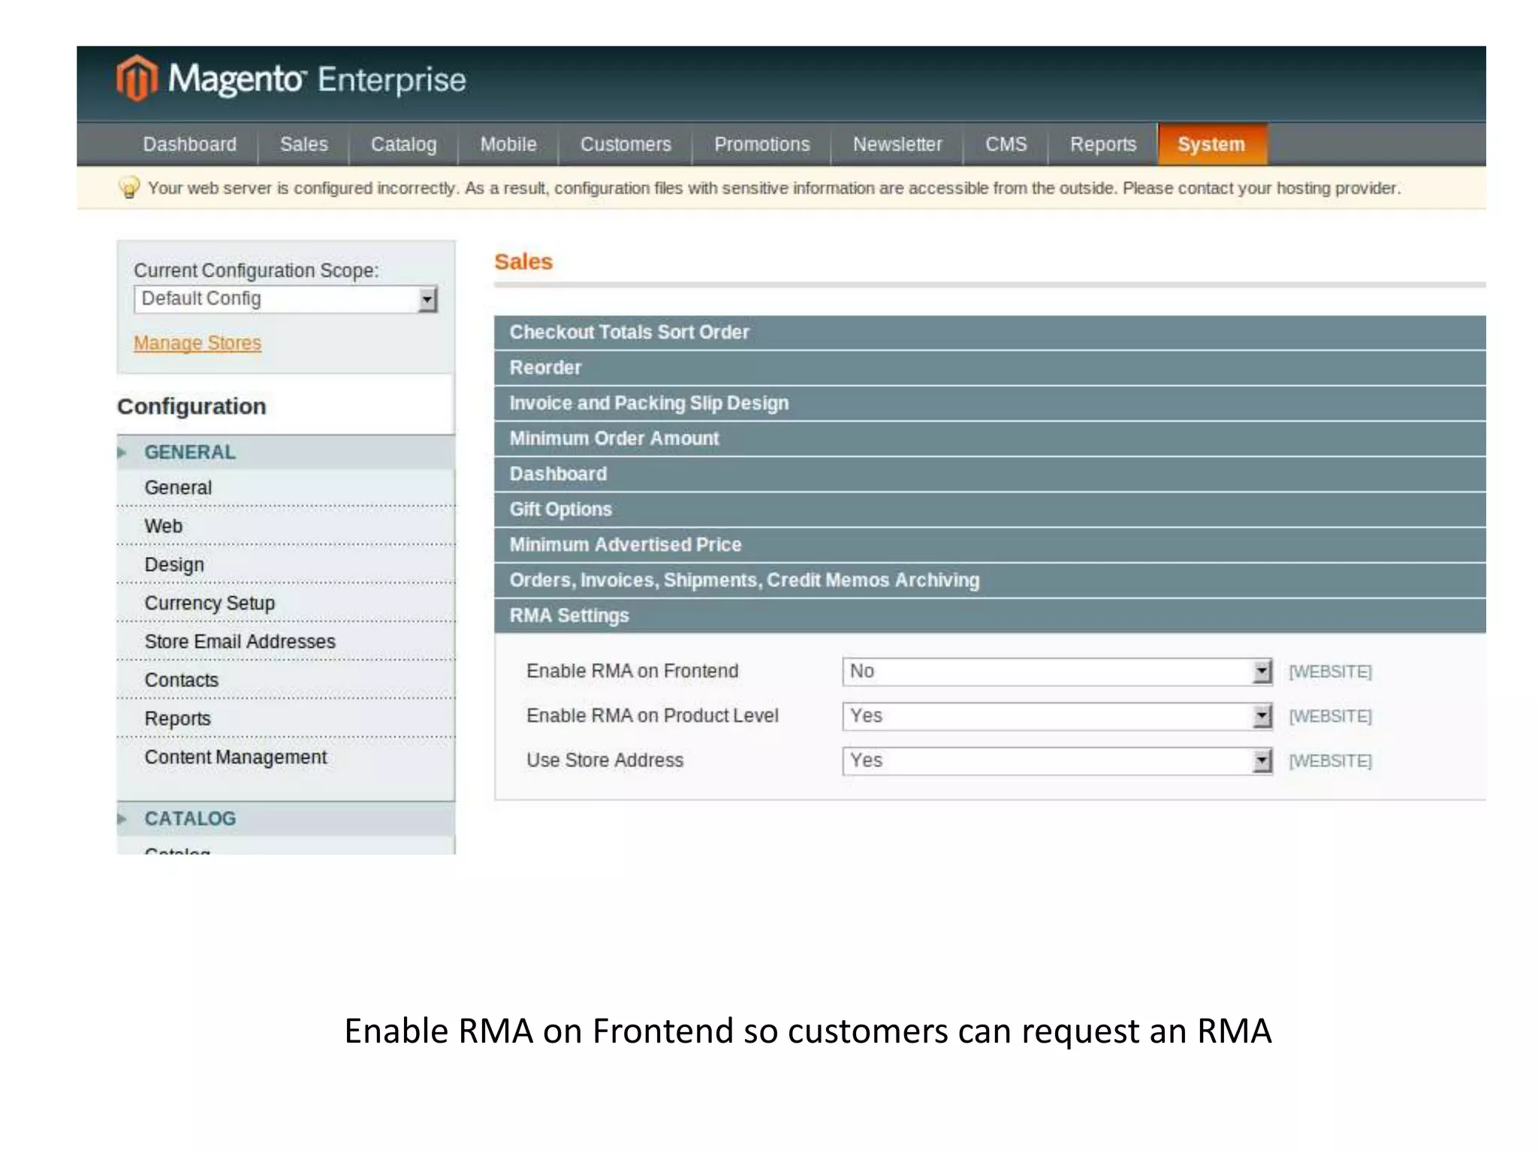Open the Newsletter menu
1538x1153 pixels.
point(897,144)
